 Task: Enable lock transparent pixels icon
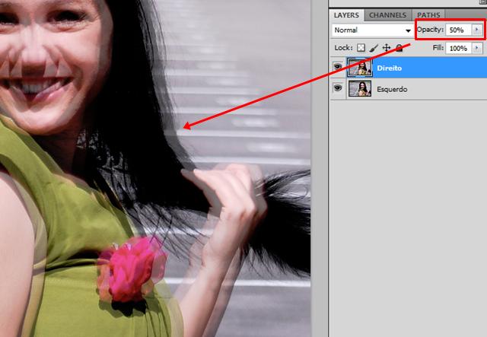tap(361, 47)
